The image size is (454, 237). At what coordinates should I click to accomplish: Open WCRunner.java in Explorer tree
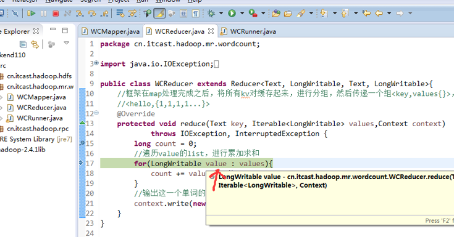coord(40,118)
